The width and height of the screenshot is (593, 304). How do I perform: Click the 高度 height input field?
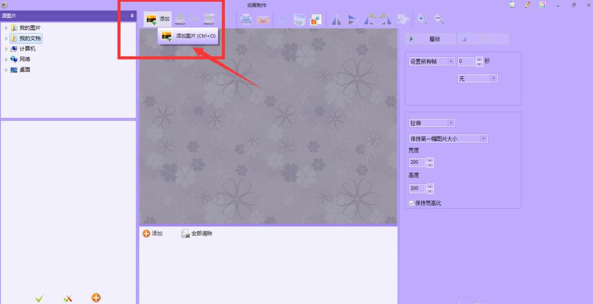click(x=417, y=188)
